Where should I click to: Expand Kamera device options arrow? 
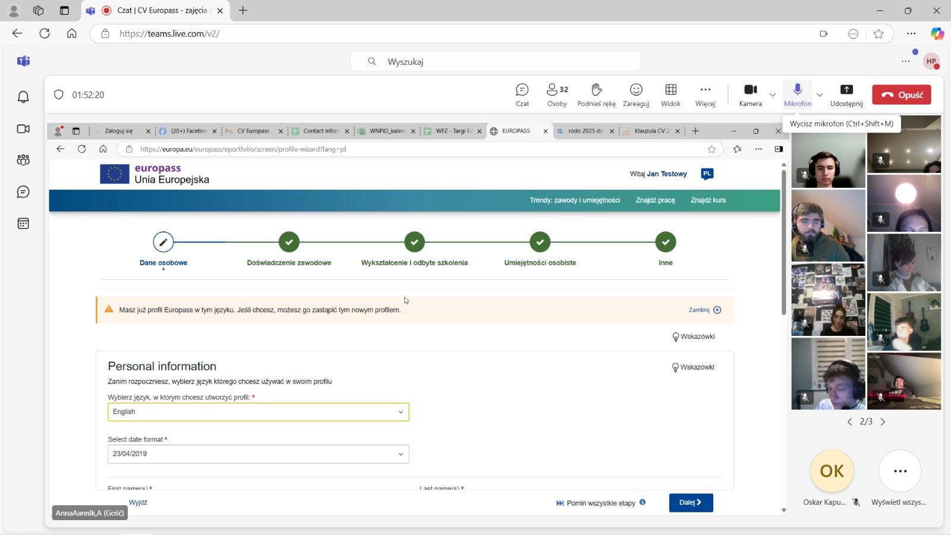pyautogui.click(x=773, y=95)
